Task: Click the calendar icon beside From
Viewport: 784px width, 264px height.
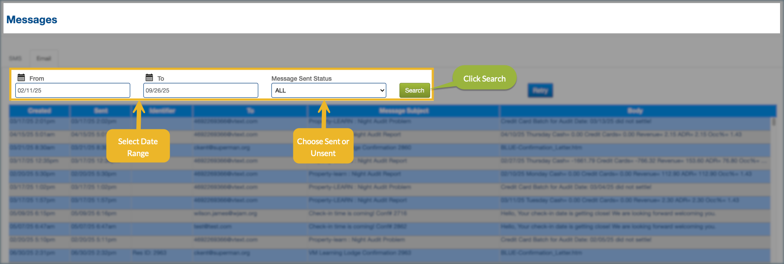Action: pos(21,78)
